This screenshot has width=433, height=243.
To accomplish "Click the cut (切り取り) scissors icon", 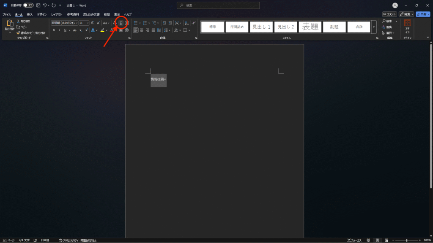I will click(x=19, y=21).
